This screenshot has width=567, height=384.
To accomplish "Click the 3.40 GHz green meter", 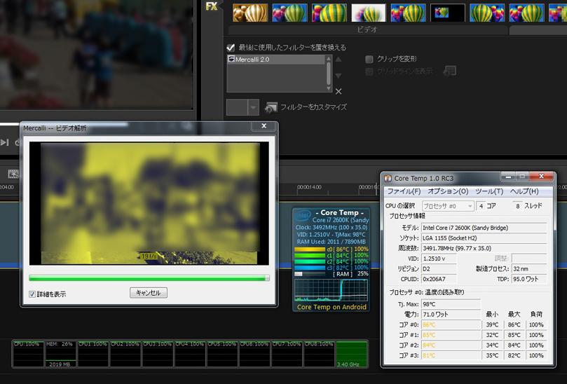I will click(351, 354).
